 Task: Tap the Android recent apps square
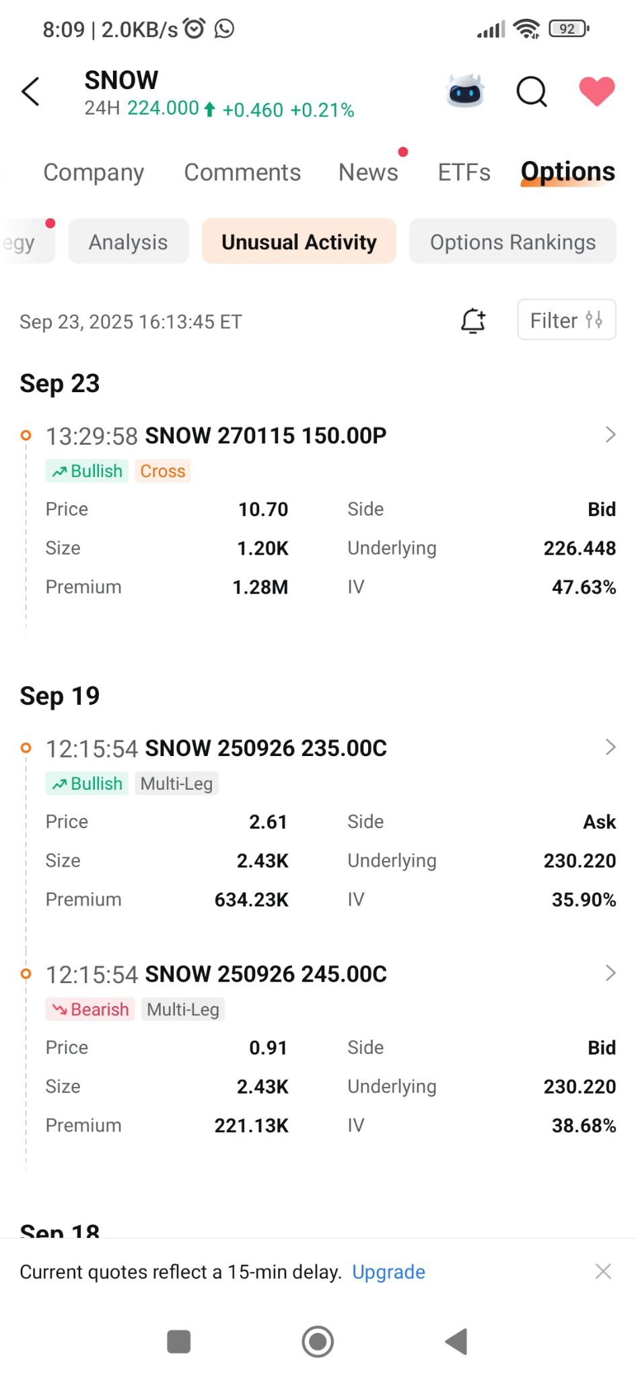click(179, 1342)
